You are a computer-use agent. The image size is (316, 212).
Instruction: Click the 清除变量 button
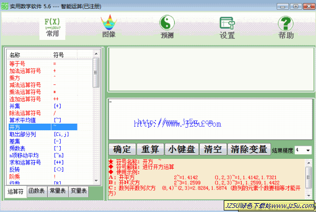coord(248,150)
